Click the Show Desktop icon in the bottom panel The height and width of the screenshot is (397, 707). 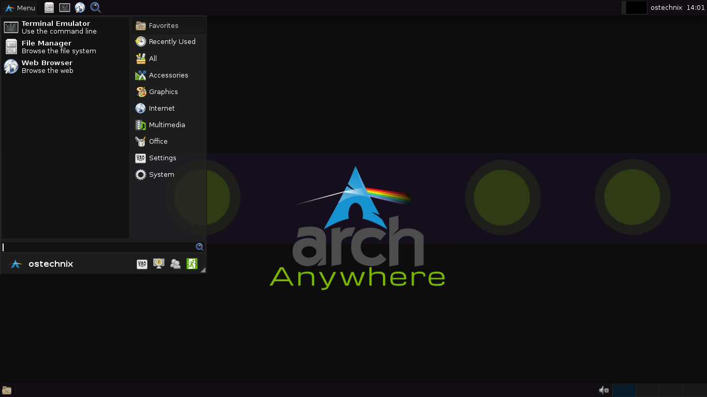[x=7, y=390]
